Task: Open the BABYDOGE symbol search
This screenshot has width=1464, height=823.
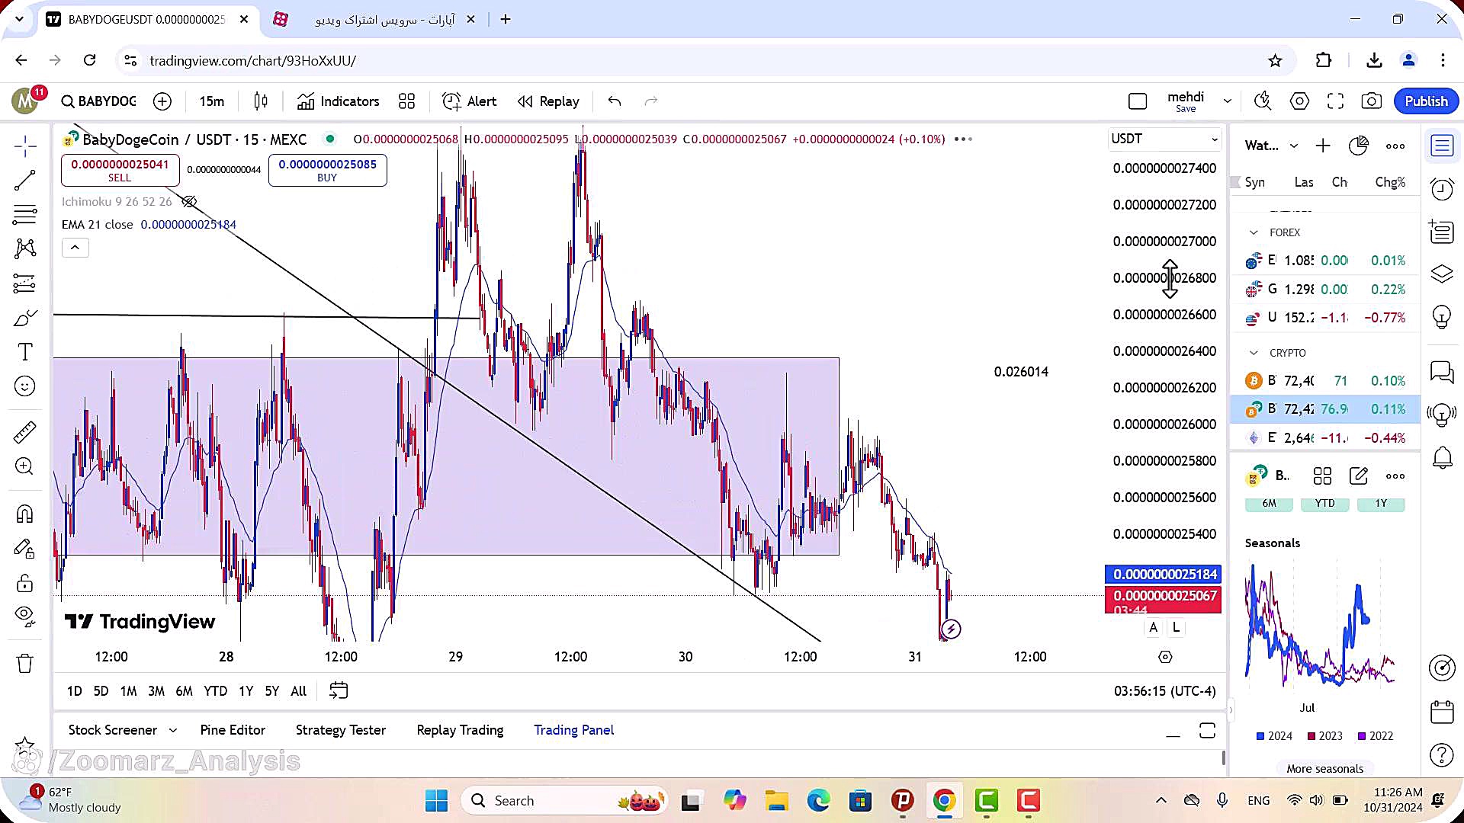Action: point(99,101)
